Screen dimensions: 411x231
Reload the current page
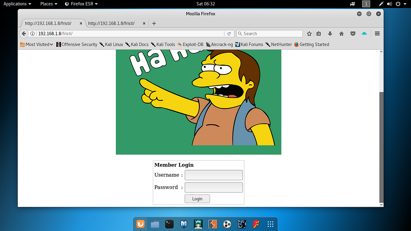coord(229,34)
